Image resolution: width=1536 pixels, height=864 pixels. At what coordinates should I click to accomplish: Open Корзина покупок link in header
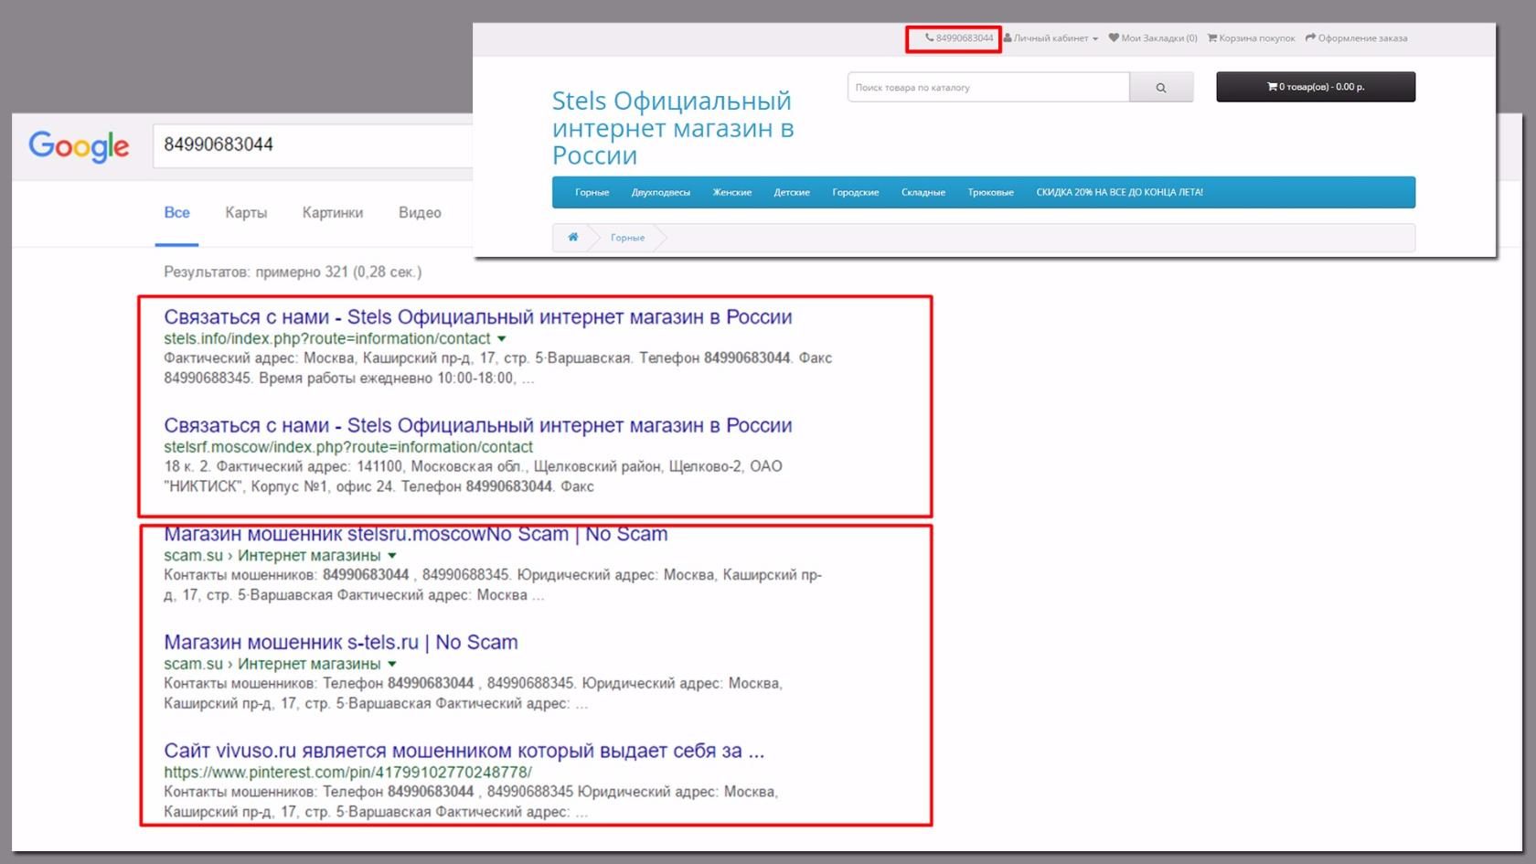point(1251,38)
